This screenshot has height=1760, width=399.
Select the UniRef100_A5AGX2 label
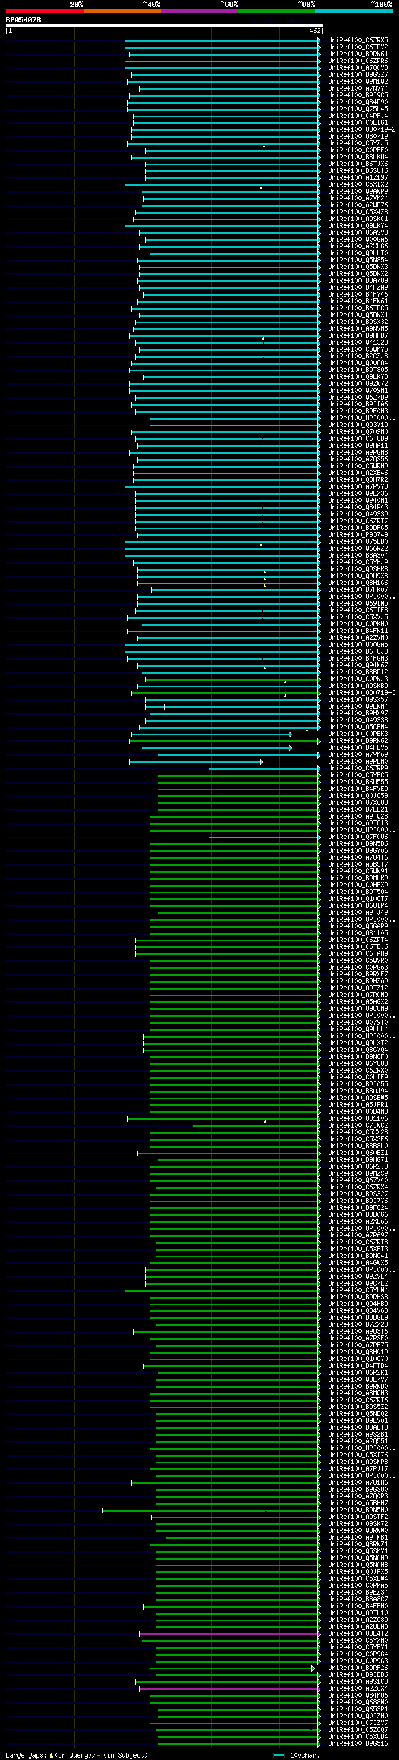(x=358, y=1001)
